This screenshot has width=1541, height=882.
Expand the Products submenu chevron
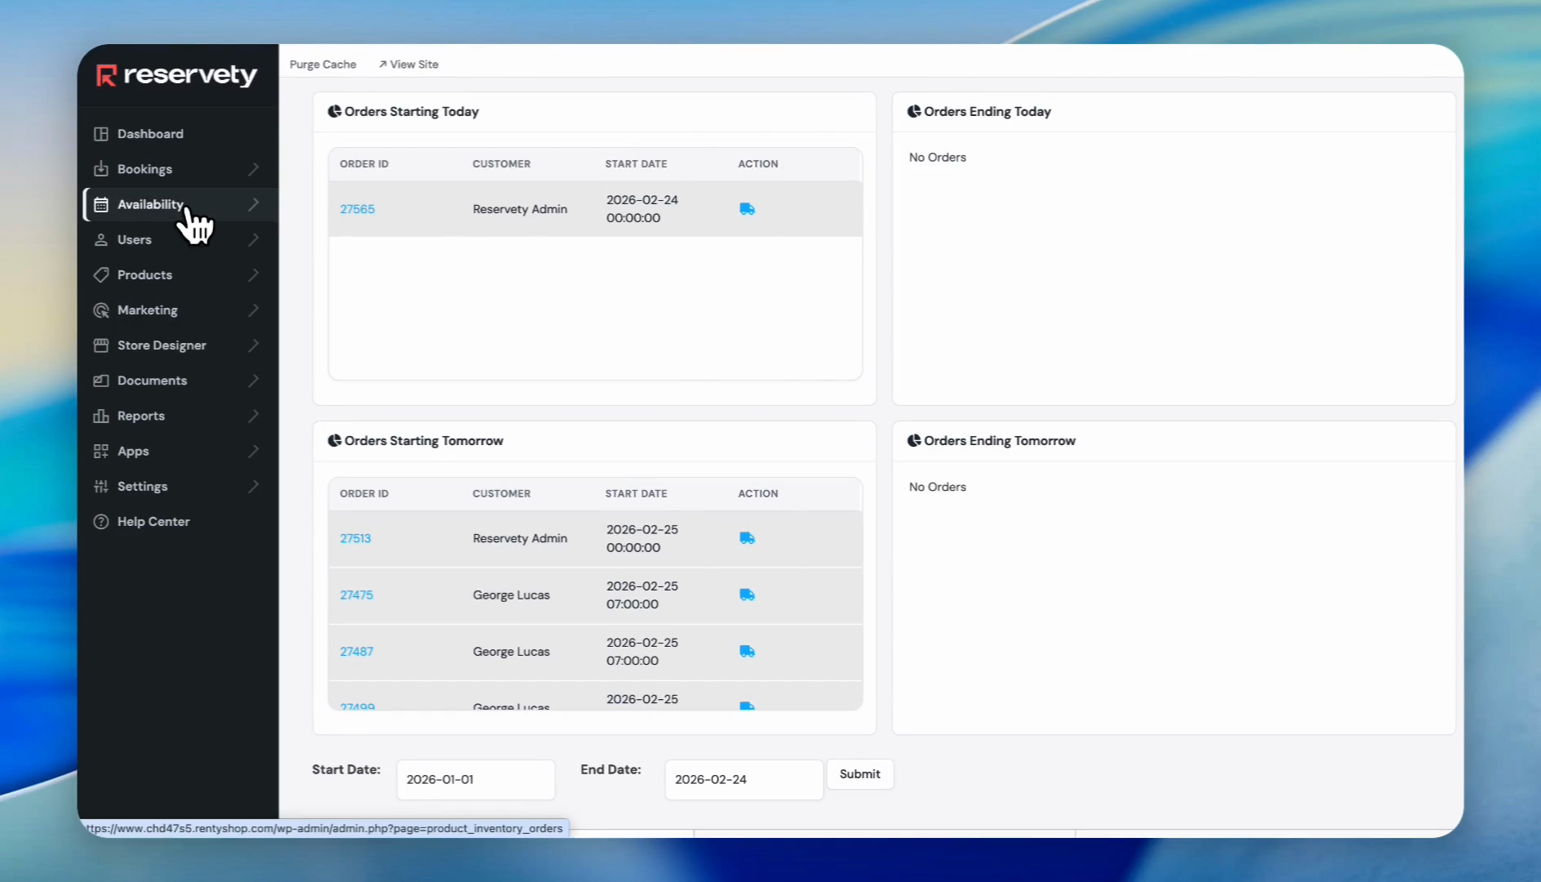coord(254,274)
